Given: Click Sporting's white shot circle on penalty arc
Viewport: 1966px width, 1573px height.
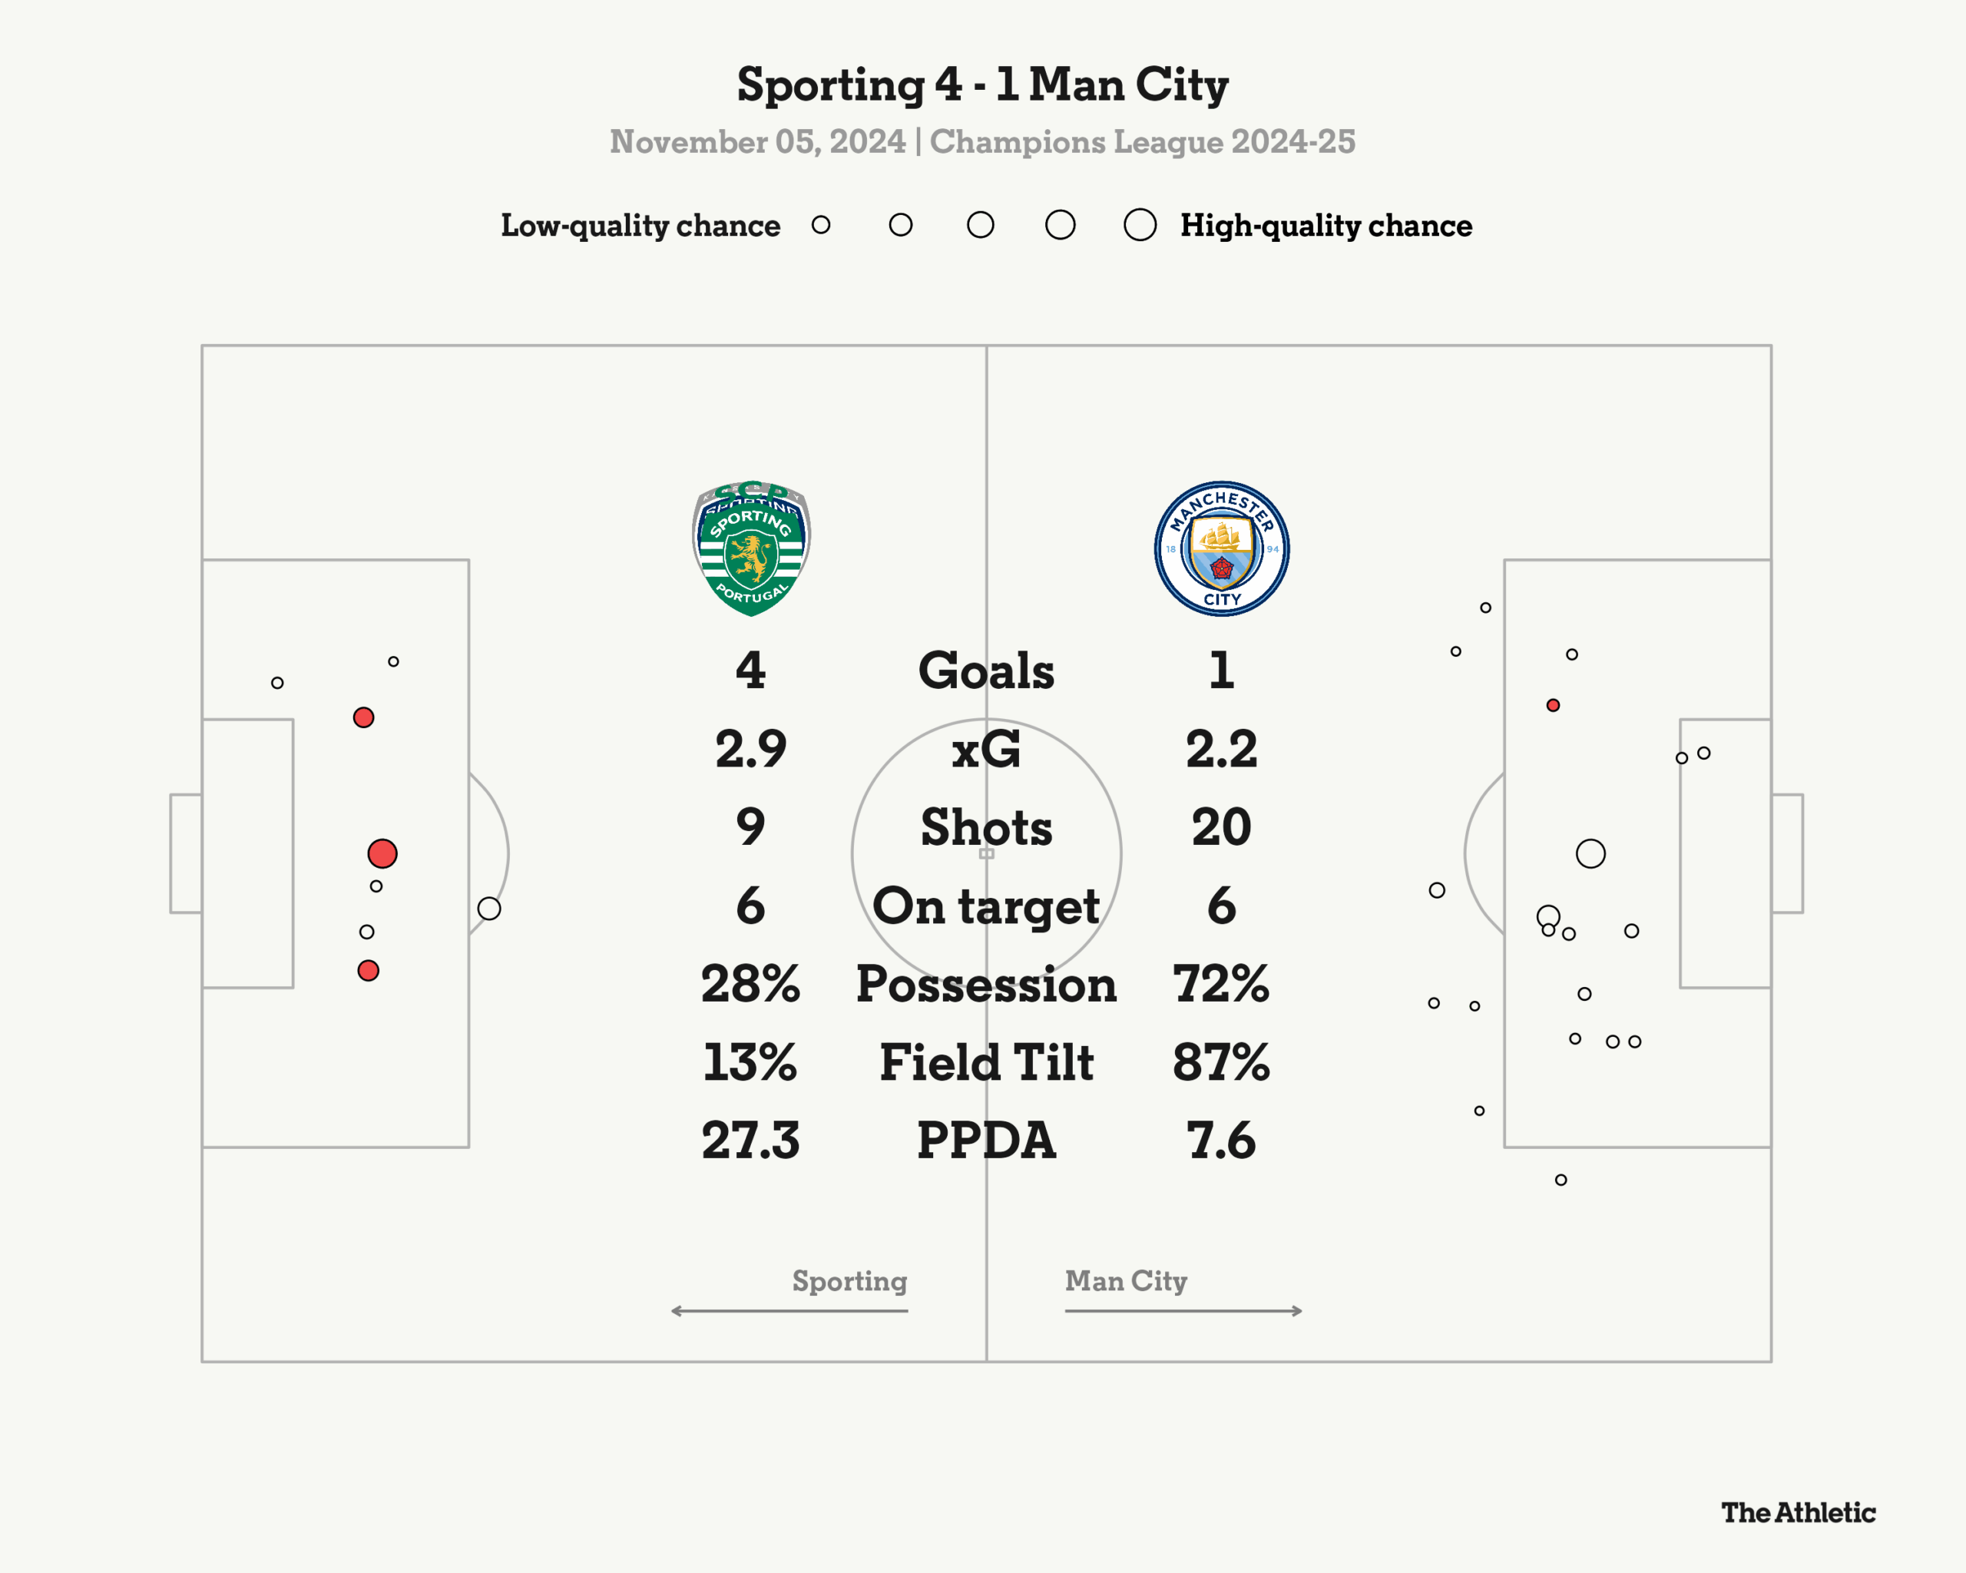Looking at the screenshot, I should (488, 908).
